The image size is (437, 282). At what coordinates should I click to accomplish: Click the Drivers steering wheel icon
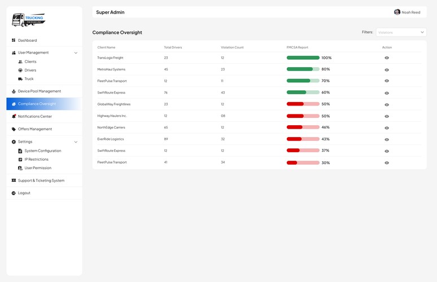click(20, 70)
